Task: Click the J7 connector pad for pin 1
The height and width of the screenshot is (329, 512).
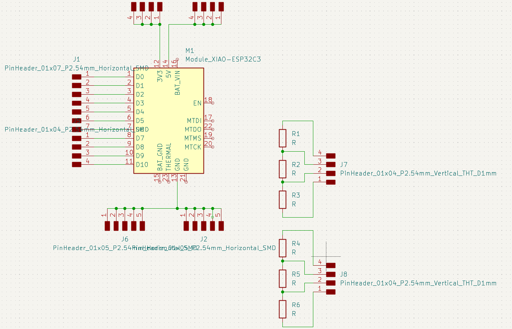Action: coord(330,182)
